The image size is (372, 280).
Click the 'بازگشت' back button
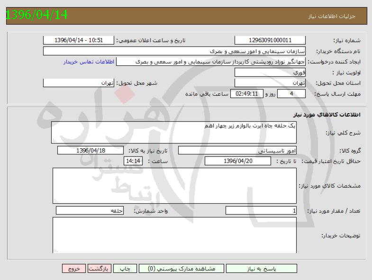coord(100,269)
